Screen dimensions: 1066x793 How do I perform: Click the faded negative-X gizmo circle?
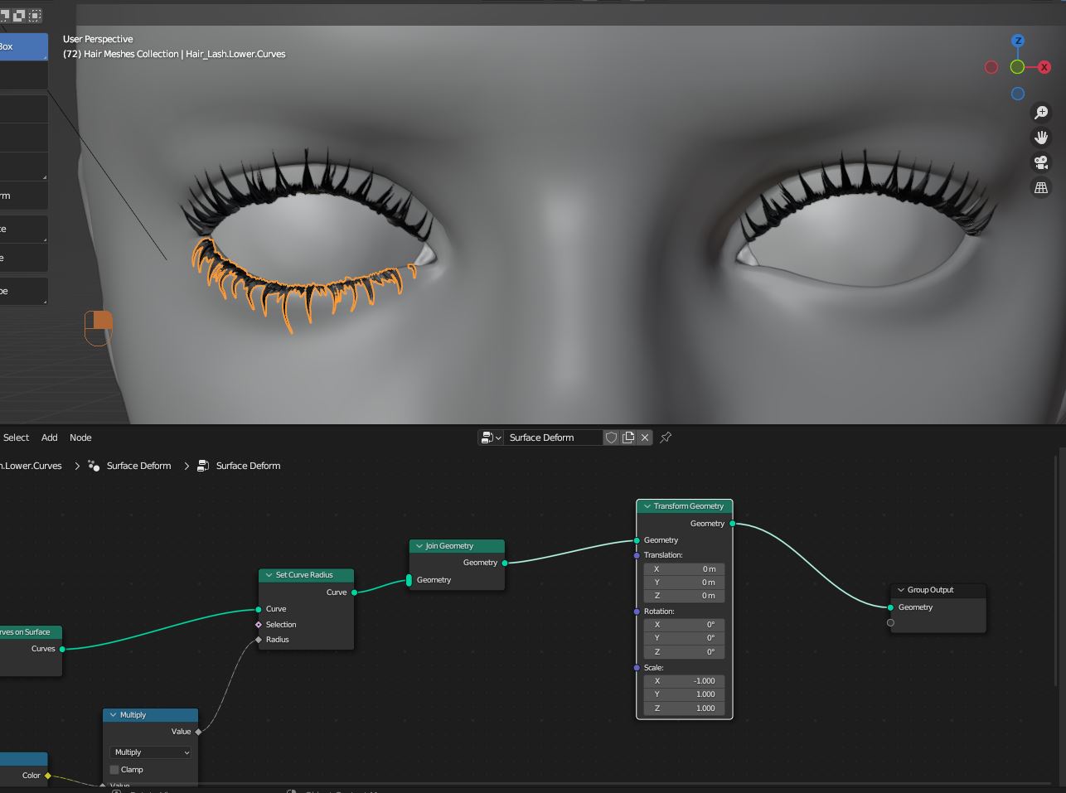(x=991, y=67)
